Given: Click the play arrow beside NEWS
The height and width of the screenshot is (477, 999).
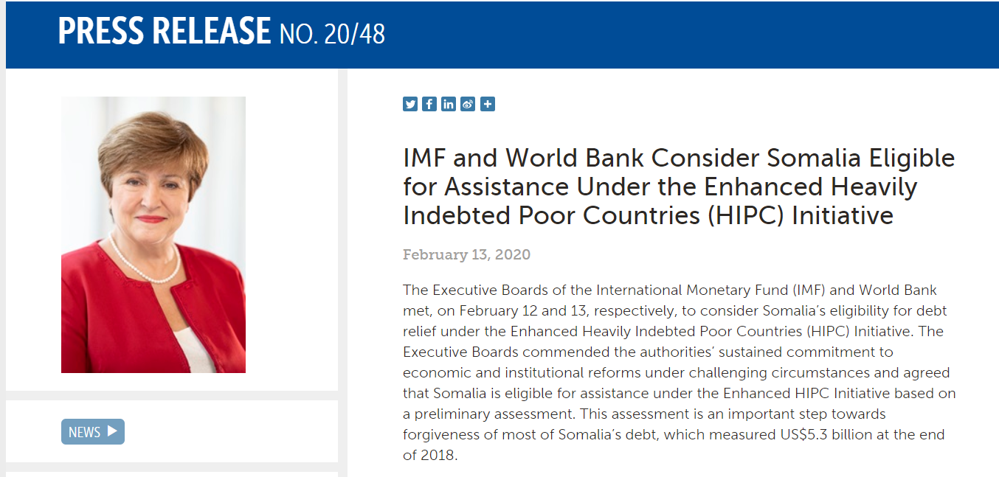Looking at the screenshot, I should point(112,431).
